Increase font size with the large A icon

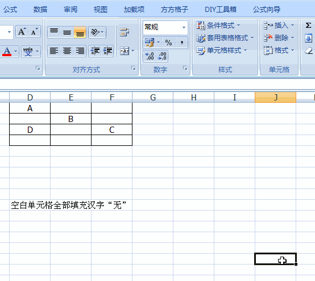coord(22,31)
